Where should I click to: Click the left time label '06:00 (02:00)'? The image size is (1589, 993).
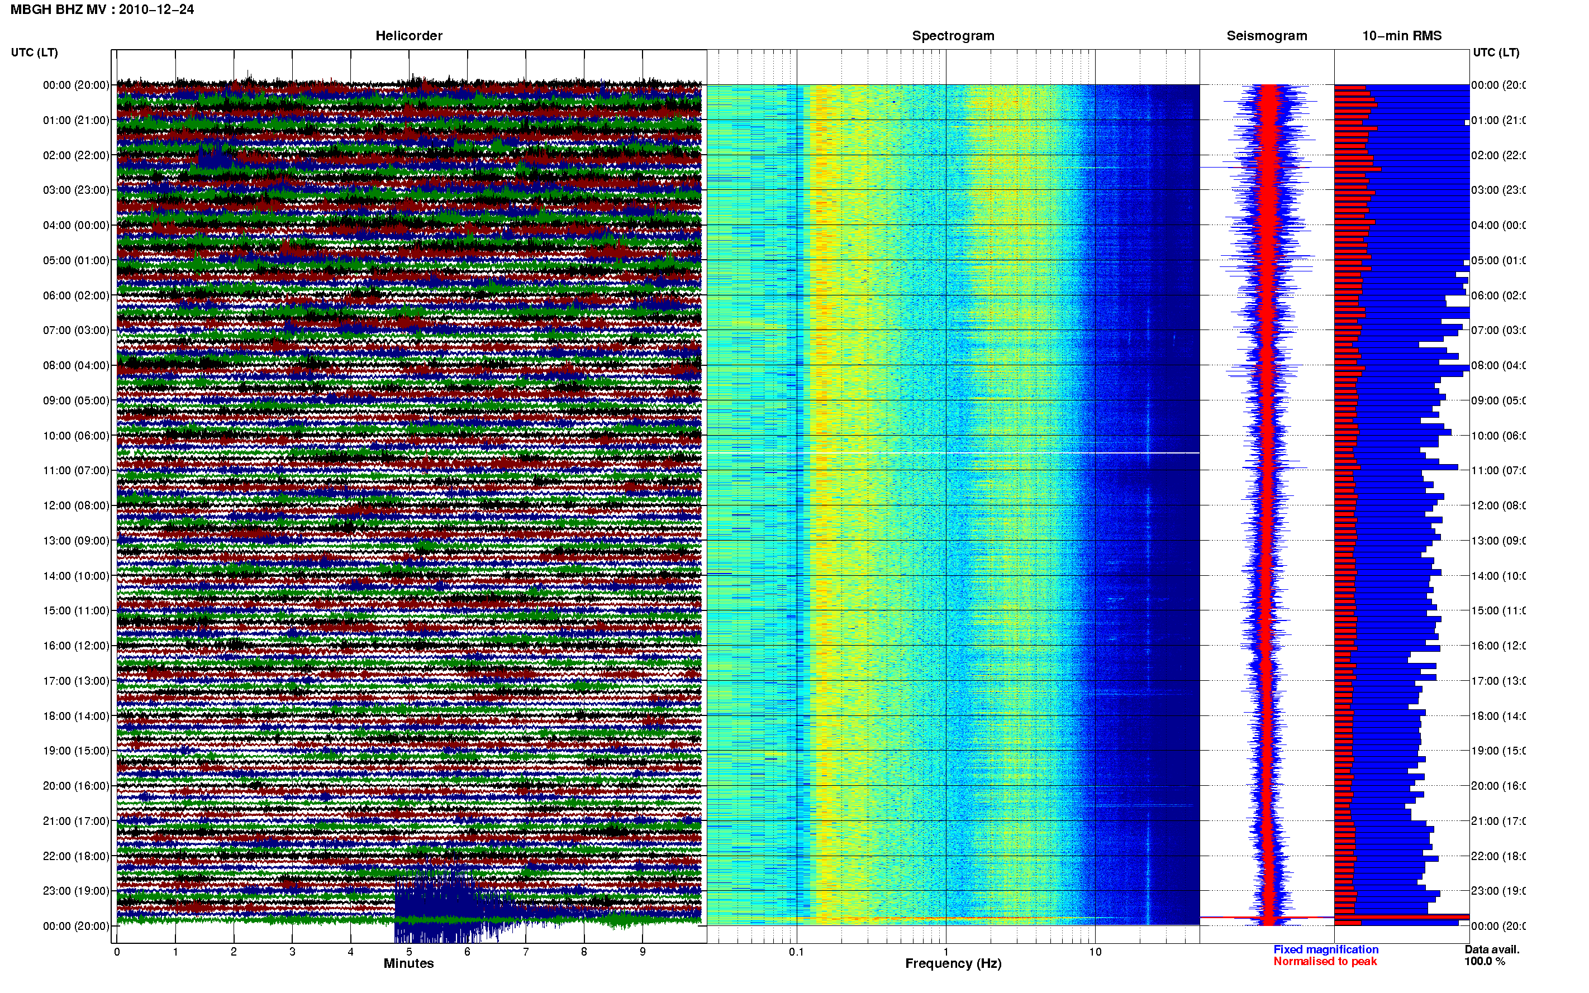tap(76, 295)
